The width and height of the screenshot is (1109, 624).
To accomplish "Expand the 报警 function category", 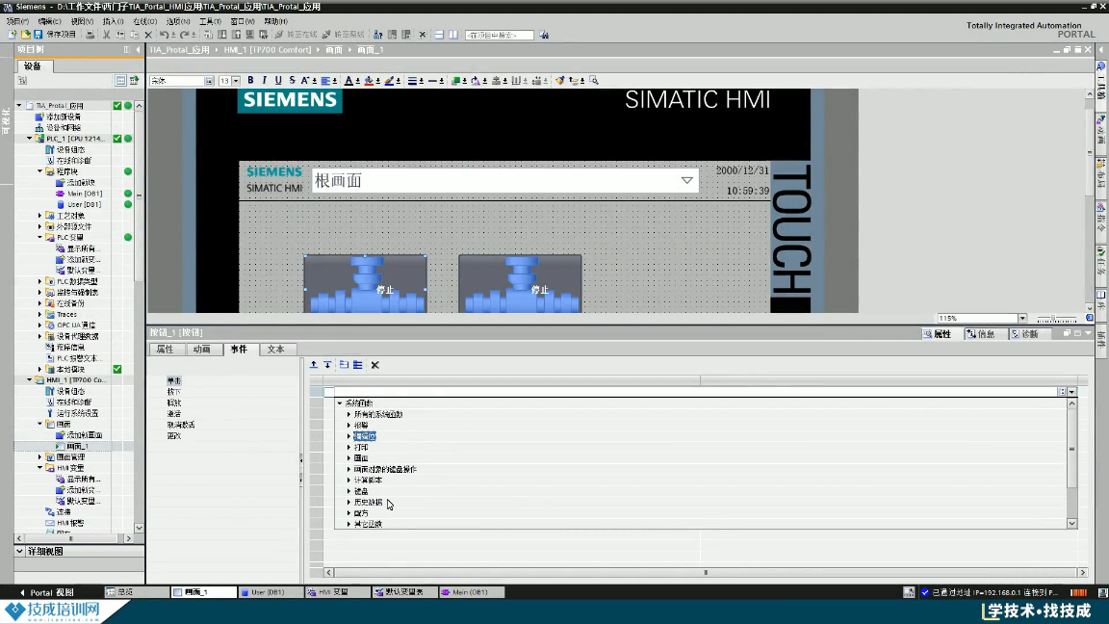I will 348,426.
